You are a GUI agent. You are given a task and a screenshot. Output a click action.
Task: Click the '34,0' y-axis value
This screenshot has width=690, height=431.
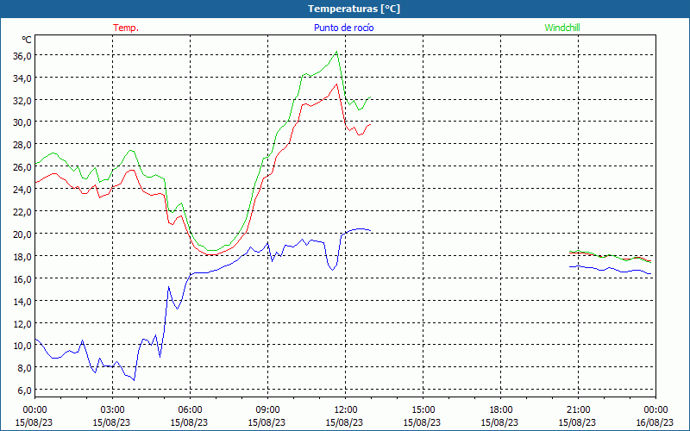[x=22, y=78]
